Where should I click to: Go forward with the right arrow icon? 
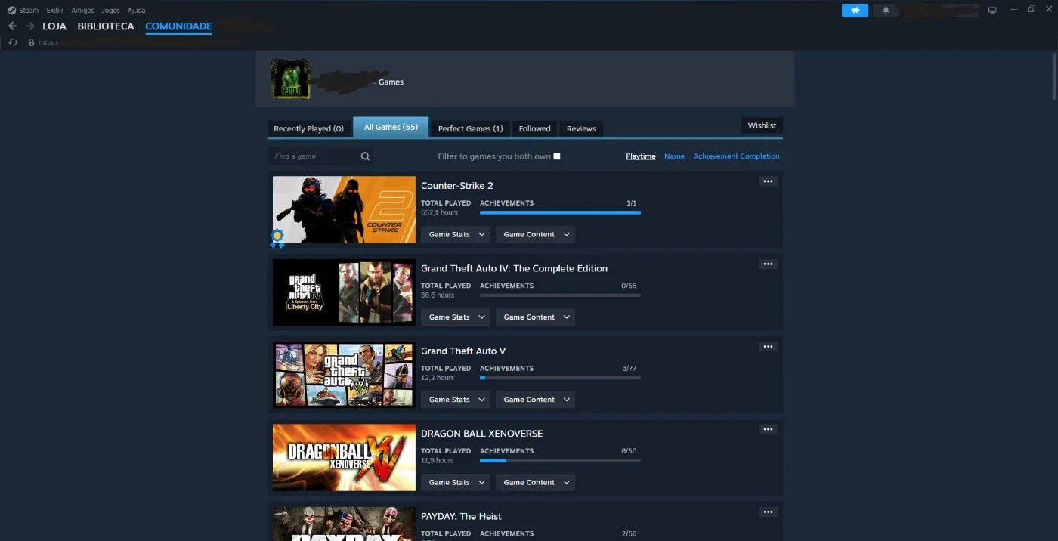tap(30, 26)
